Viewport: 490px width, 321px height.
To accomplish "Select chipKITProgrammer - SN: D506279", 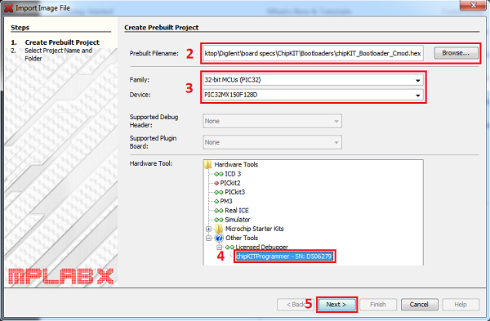I will pos(284,256).
